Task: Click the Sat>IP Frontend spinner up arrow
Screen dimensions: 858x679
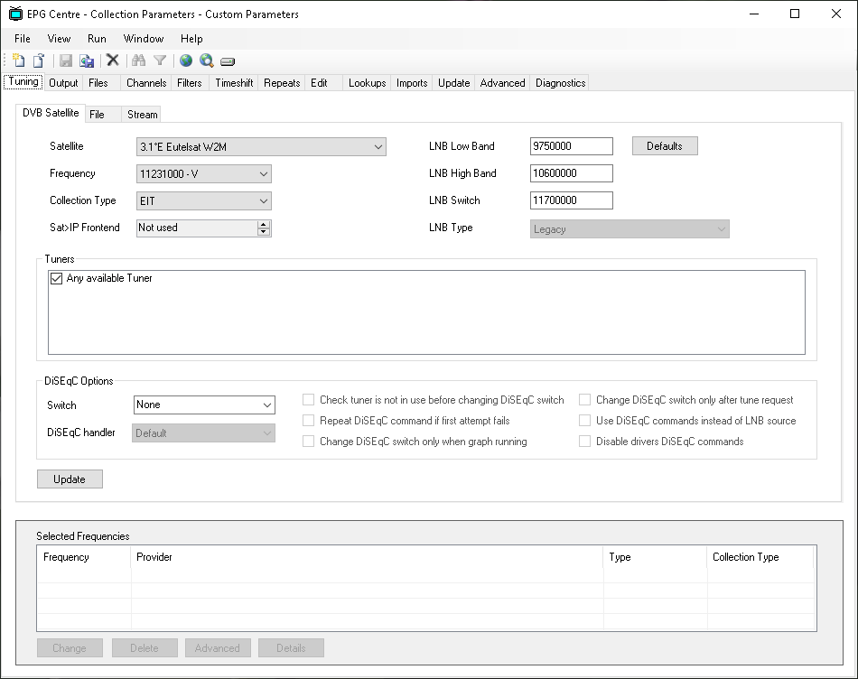Action: coord(264,224)
